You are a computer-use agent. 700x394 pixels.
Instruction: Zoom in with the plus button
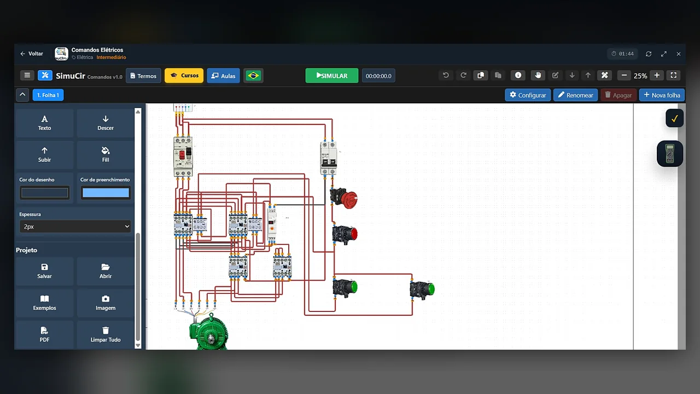click(x=657, y=76)
